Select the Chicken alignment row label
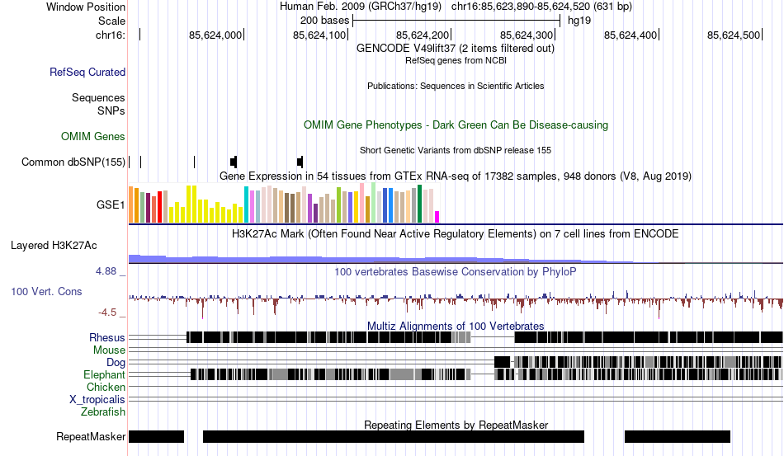 pos(106,387)
